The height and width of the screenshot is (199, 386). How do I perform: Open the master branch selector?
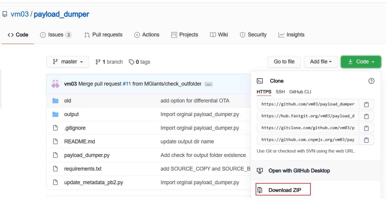point(68,62)
